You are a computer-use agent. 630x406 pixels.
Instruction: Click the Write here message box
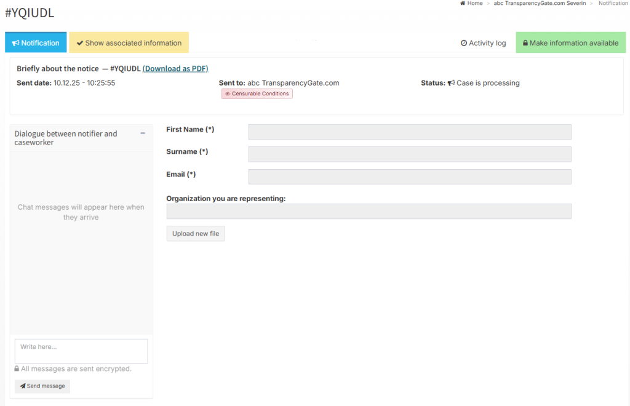point(81,351)
